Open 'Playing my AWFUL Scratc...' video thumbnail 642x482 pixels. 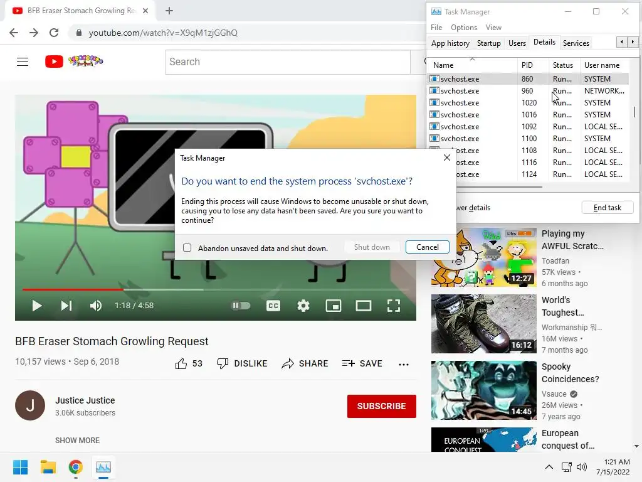pyautogui.click(x=484, y=257)
